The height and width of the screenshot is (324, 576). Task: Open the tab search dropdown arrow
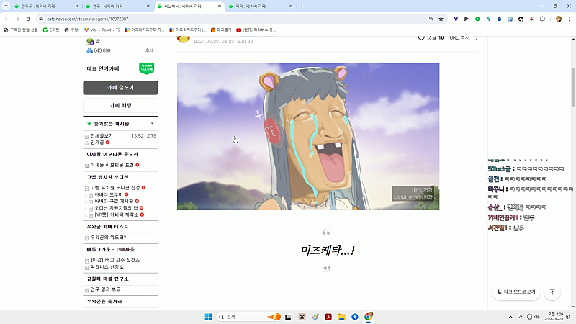(6, 6)
